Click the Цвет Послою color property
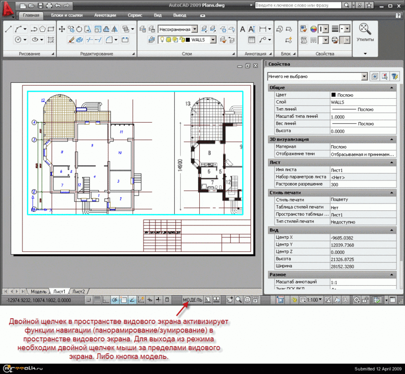The height and width of the screenshot is (374, 405). click(363, 95)
